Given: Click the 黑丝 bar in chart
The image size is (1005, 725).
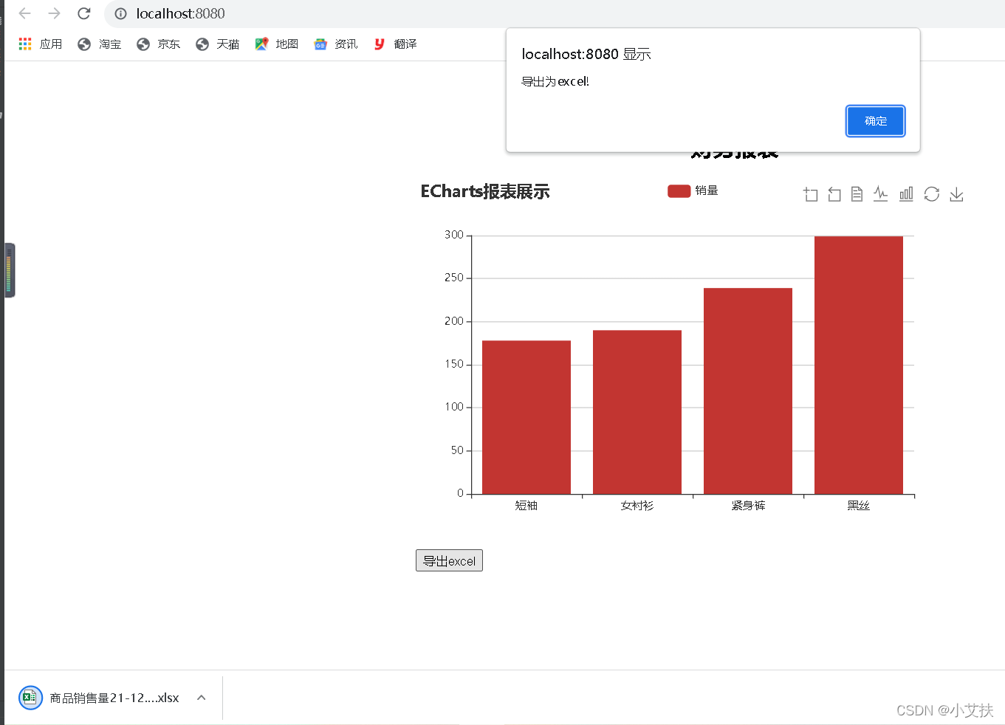Looking at the screenshot, I should coord(859,365).
